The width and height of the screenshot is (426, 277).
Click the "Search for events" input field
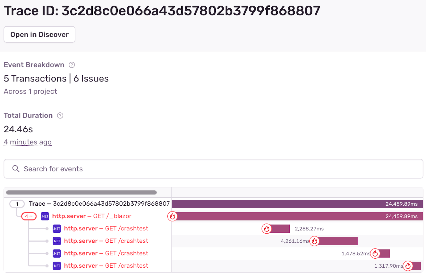pos(106,169)
